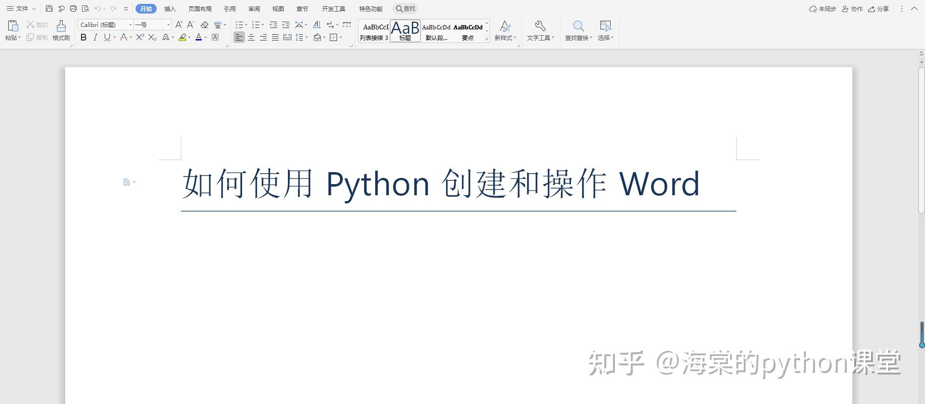Expand the bullet list dropdown arrow
The image size is (925, 404).
click(x=246, y=25)
